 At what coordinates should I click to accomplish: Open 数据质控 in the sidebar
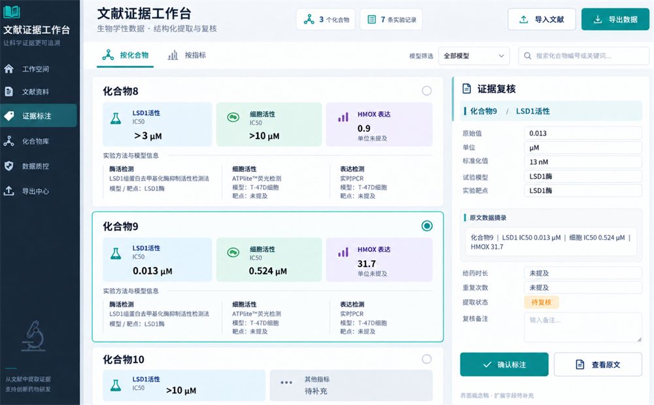[39, 166]
